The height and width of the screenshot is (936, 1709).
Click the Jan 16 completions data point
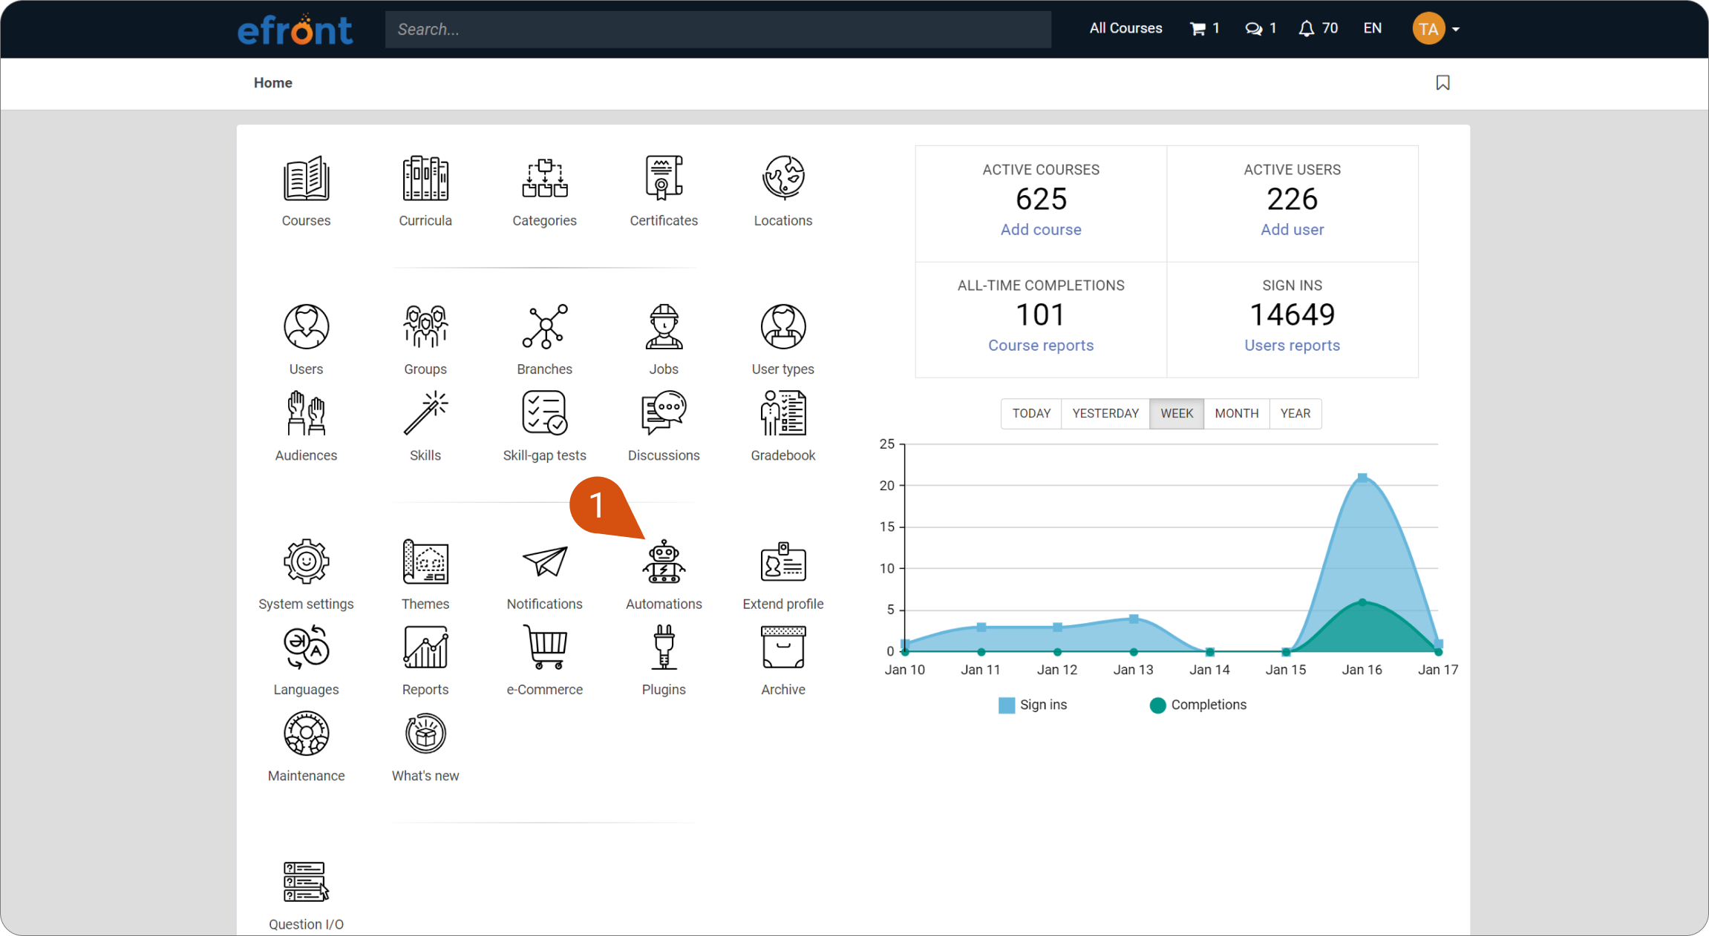[1362, 602]
